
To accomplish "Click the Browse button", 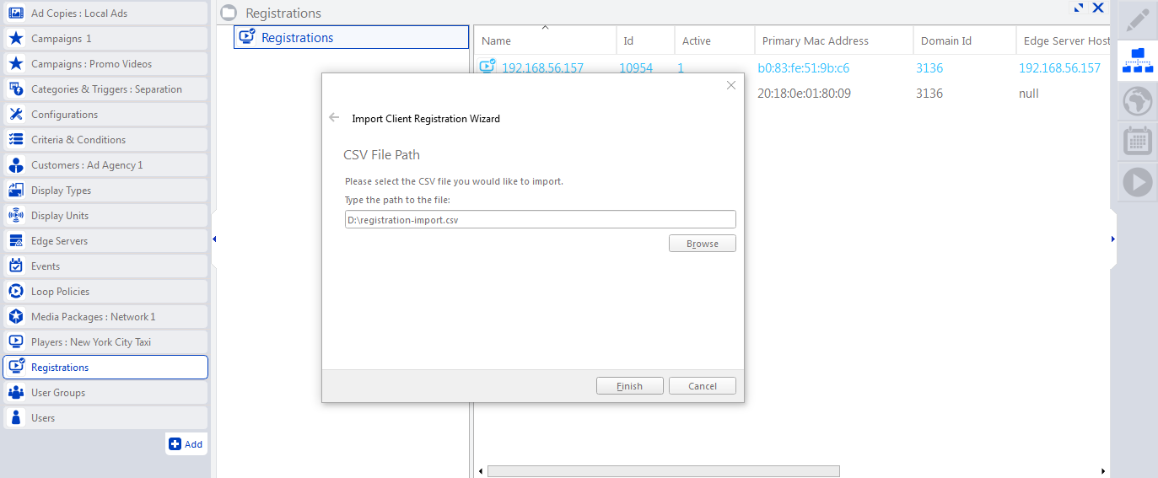I will click(x=702, y=244).
